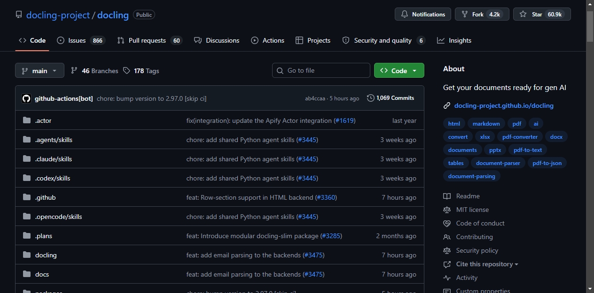Expand Cite this repository menu

[487, 264]
